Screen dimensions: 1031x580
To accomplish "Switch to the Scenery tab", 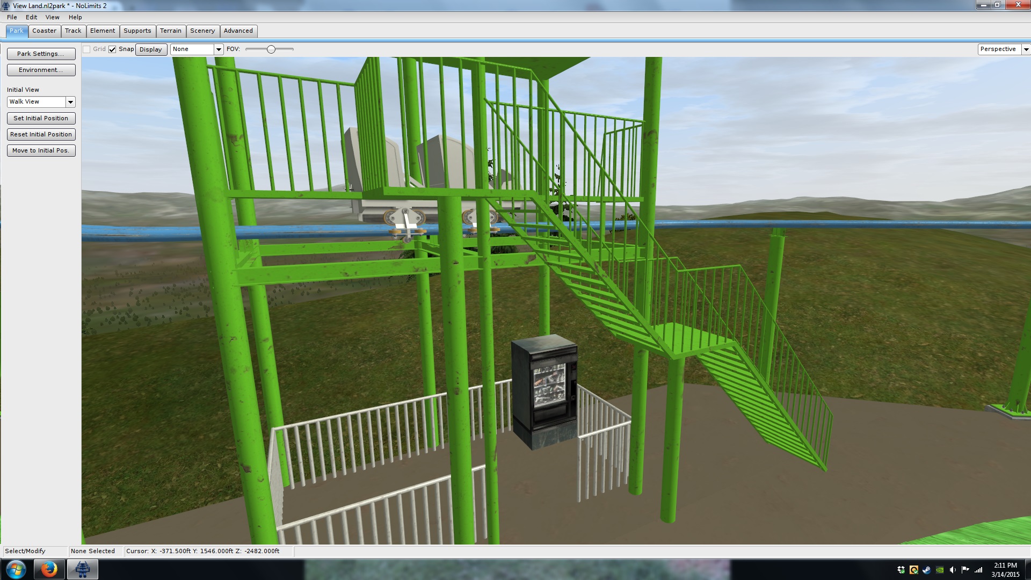I will (202, 31).
